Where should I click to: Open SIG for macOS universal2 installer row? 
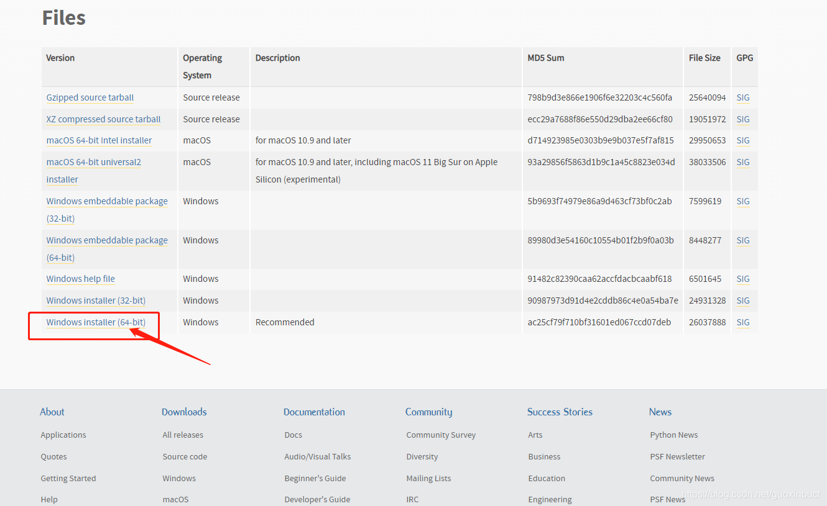coord(743,162)
